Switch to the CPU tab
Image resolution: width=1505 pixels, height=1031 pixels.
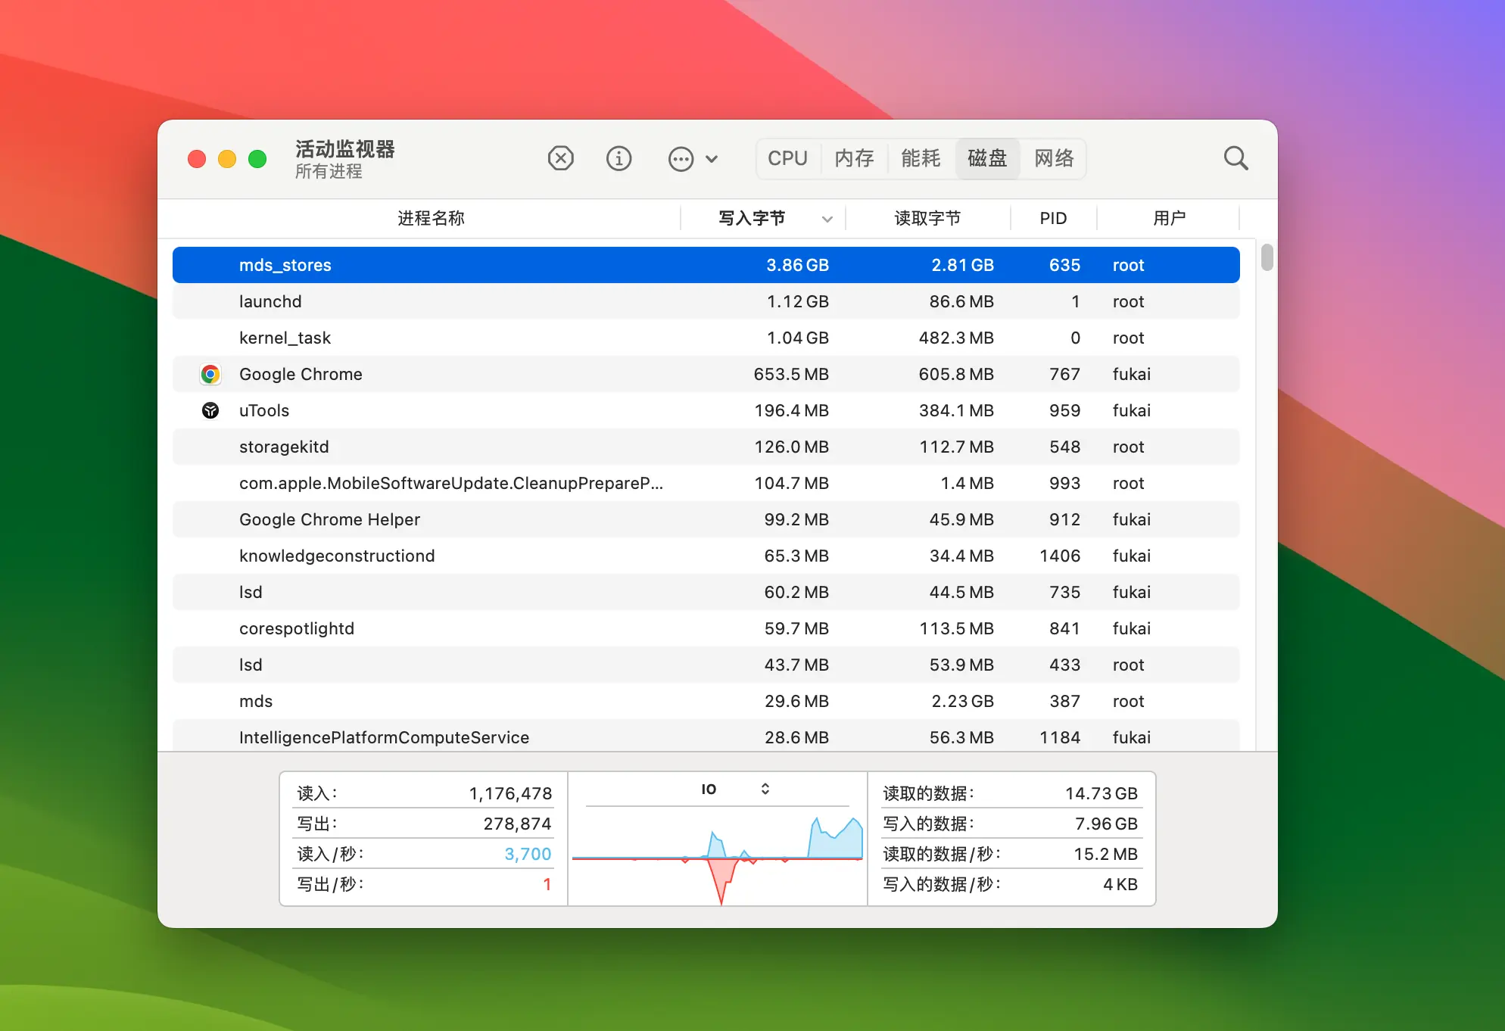pos(787,158)
